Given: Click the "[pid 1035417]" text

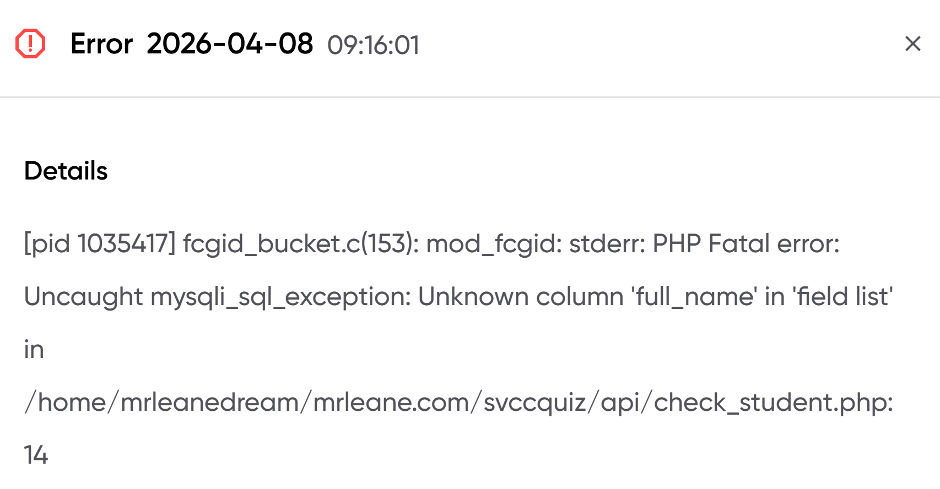Looking at the screenshot, I should [99, 243].
